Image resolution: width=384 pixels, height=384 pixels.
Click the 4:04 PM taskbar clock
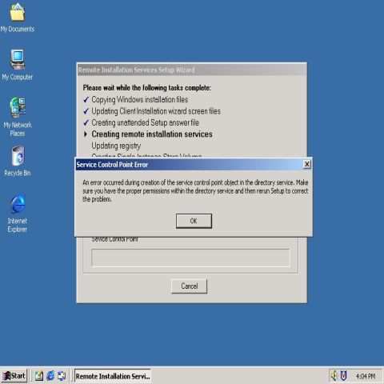point(366,376)
